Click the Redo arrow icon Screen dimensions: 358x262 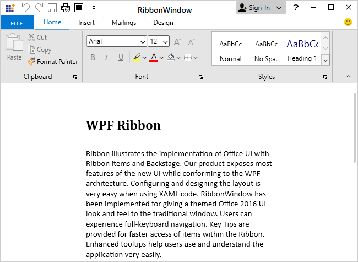coord(39,8)
